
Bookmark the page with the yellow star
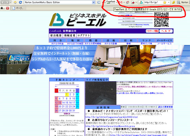[x=165, y=2]
